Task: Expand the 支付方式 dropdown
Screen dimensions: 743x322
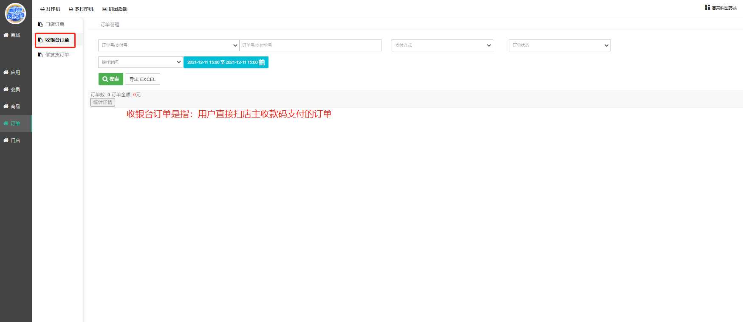Action: pos(442,45)
